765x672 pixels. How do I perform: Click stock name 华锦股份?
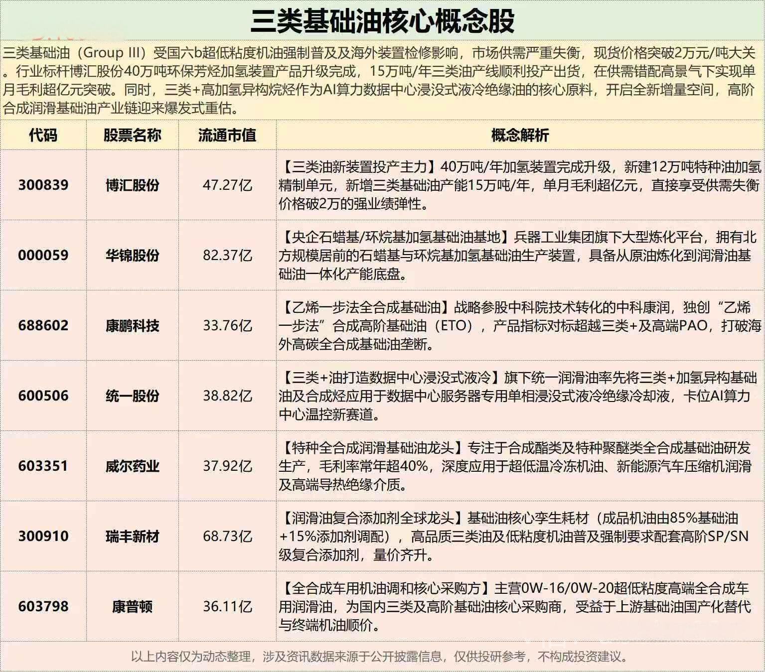click(132, 255)
